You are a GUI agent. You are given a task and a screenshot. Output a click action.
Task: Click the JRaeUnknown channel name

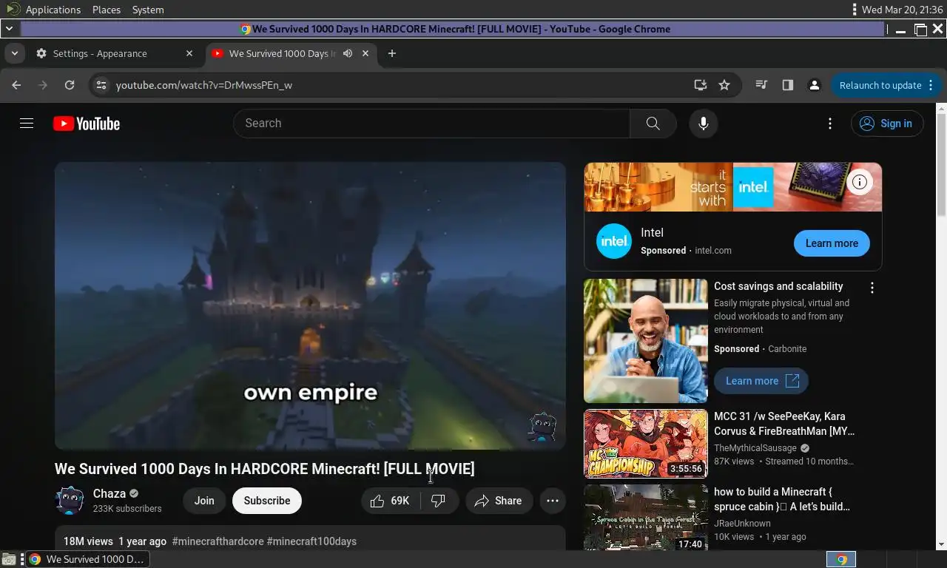click(x=742, y=524)
